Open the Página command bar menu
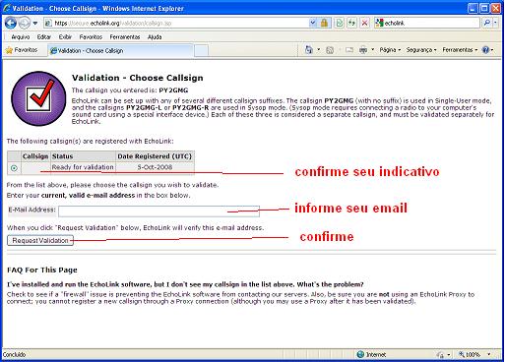 click(x=390, y=50)
